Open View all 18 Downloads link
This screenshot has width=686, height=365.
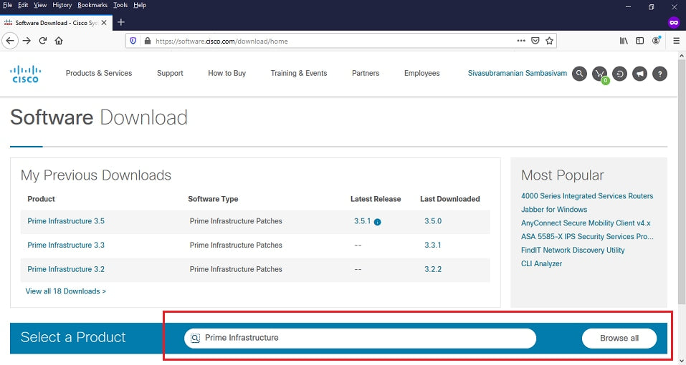(66, 291)
